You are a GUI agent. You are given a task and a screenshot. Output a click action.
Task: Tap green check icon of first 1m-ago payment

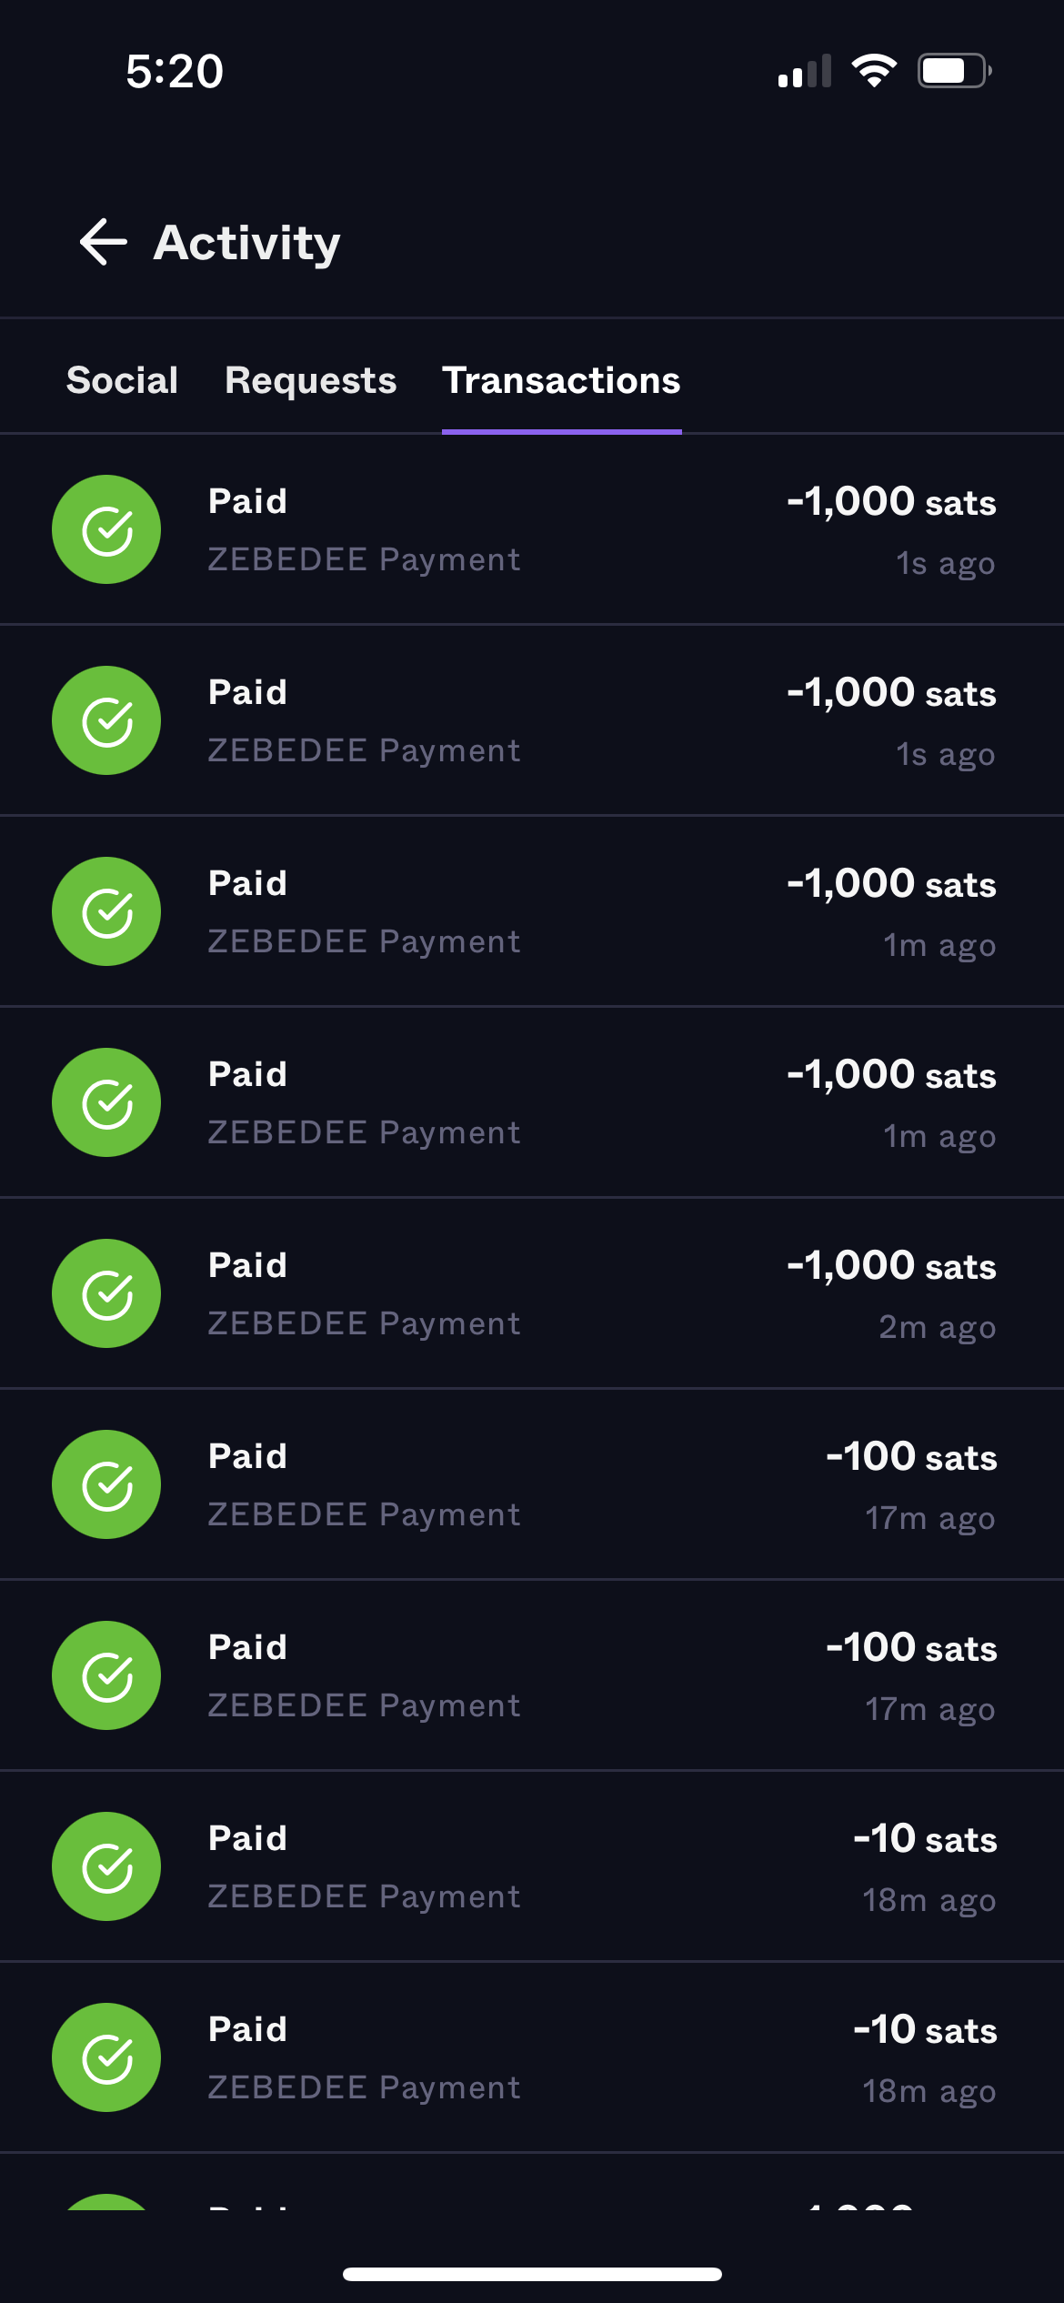point(106,911)
